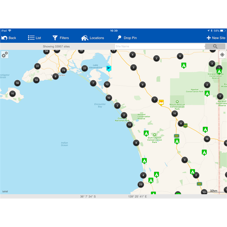Viewport: 227px width, 227px height.
Task: Select Drop Pin tool
Action: (x=127, y=38)
